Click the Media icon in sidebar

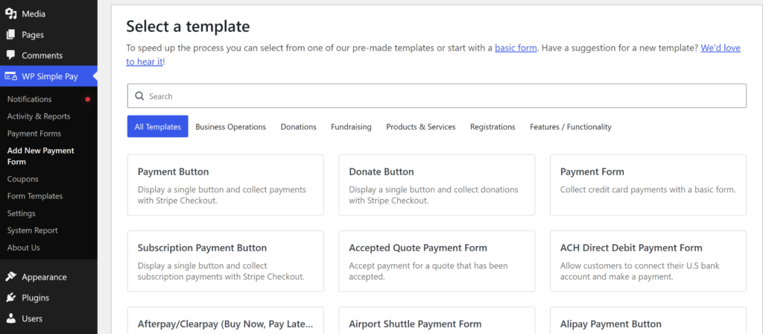(10, 14)
